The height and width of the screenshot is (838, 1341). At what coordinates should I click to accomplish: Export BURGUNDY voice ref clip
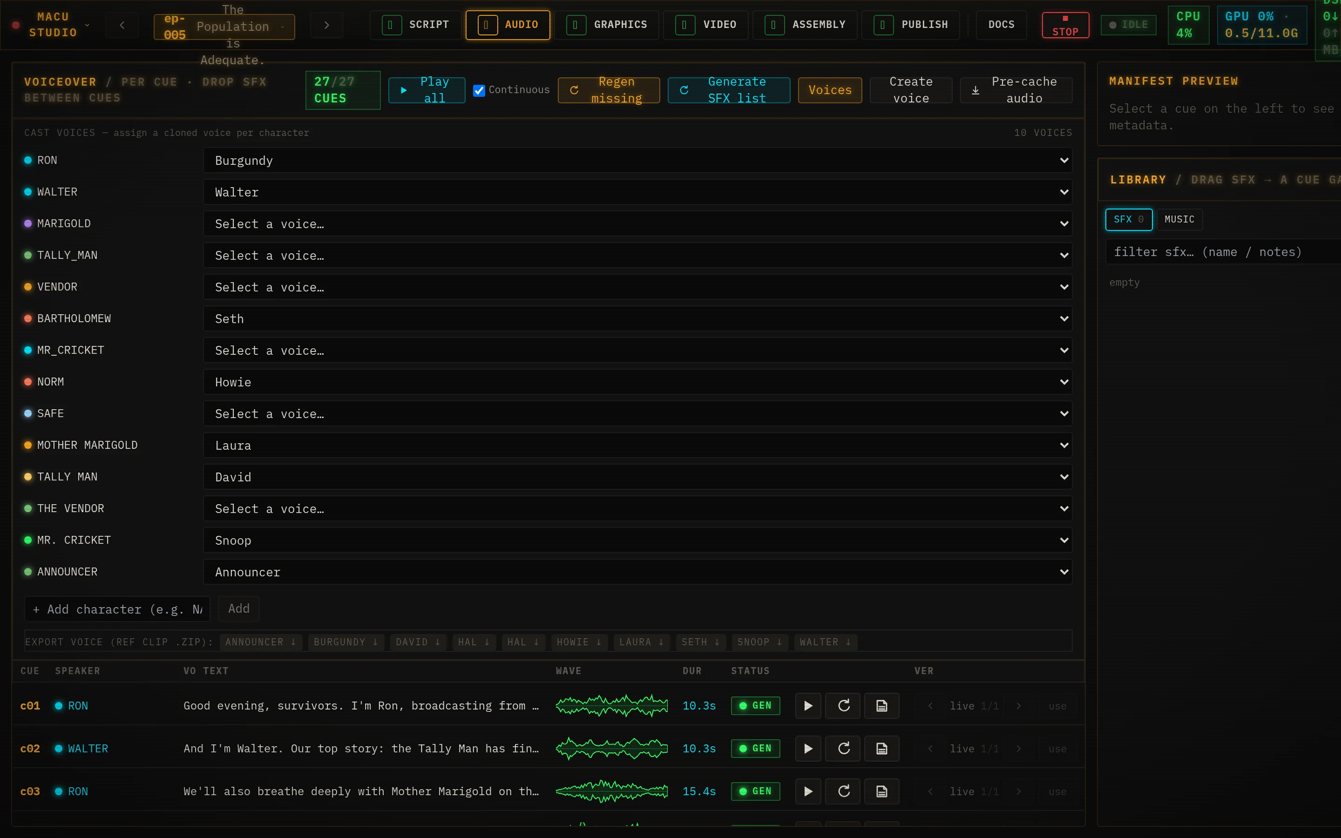pos(346,642)
